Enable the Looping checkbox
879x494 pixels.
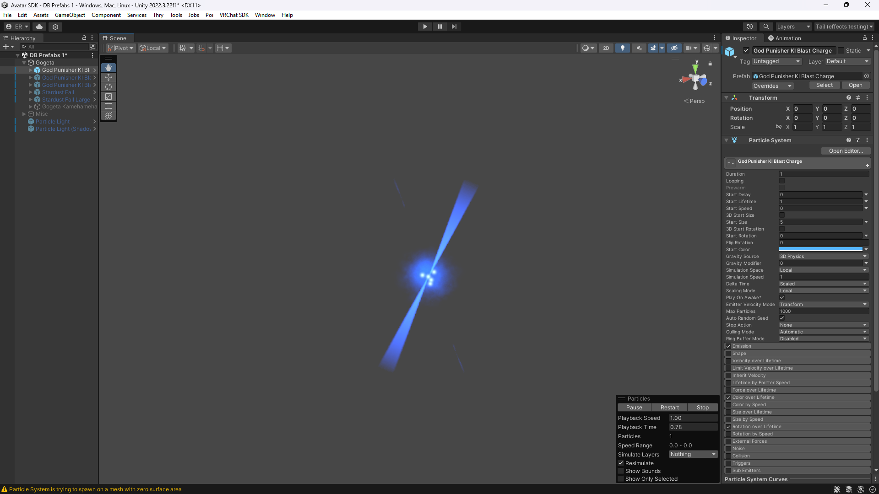[x=782, y=181]
